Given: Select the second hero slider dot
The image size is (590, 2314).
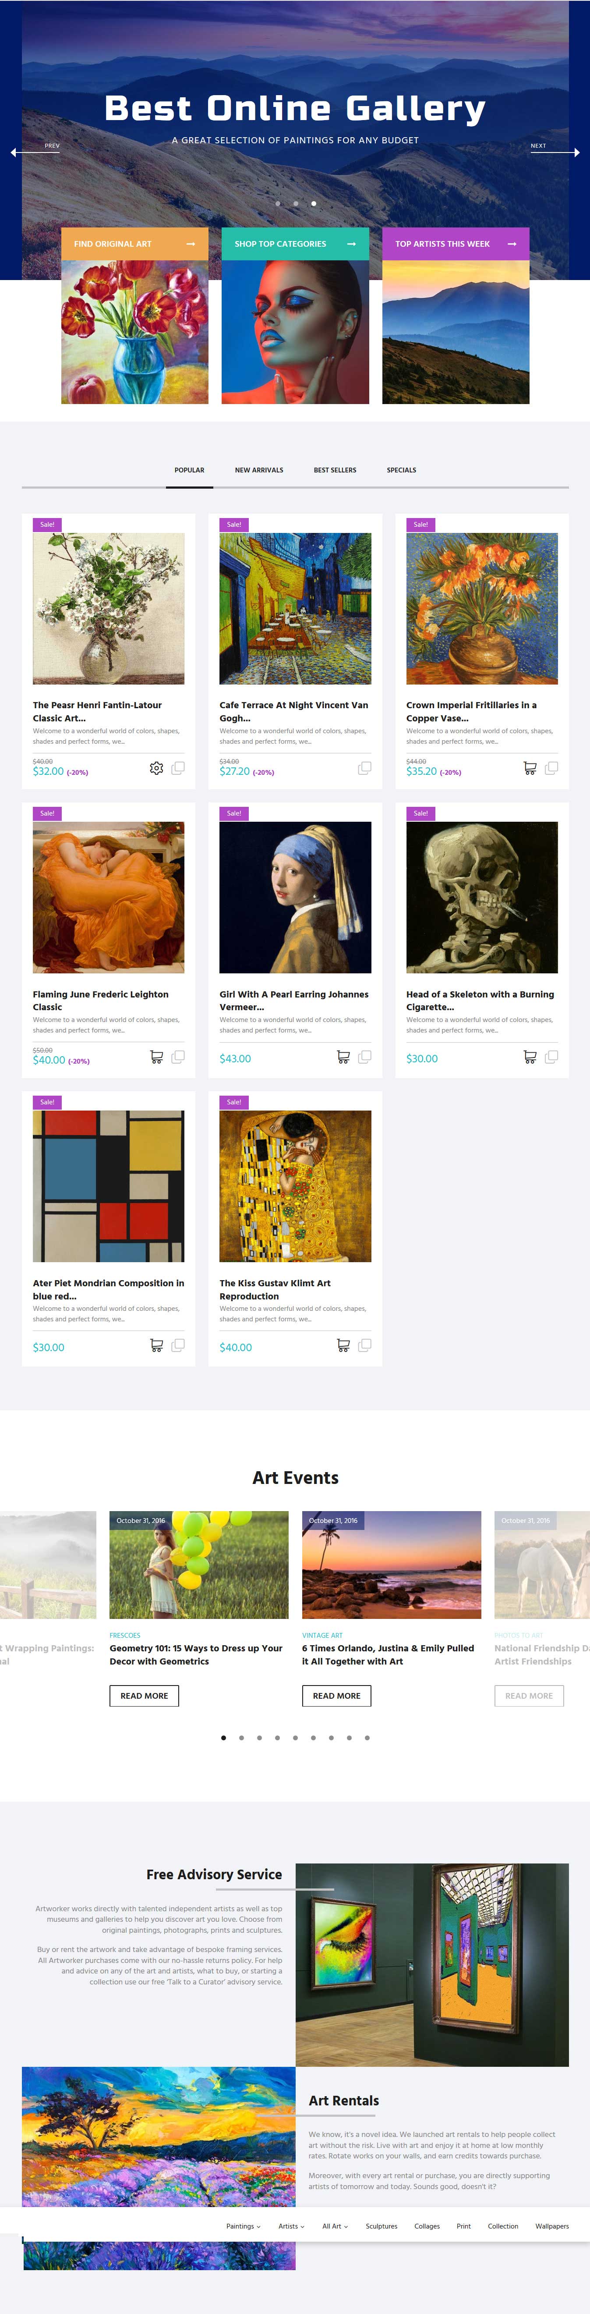Looking at the screenshot, I should click(296, 204).
